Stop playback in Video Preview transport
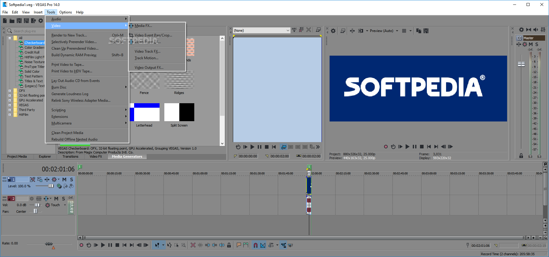The height and width of the screenshot is (257, 549). point(422,147)
